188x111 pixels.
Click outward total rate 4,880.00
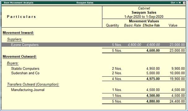pos(153,101)
